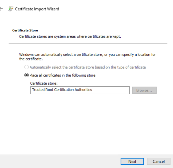This screenshot has height=168, width=173.
Task: Click the back arrow in the wizard header
Action: pyautogui.click(x=1, y=9)
